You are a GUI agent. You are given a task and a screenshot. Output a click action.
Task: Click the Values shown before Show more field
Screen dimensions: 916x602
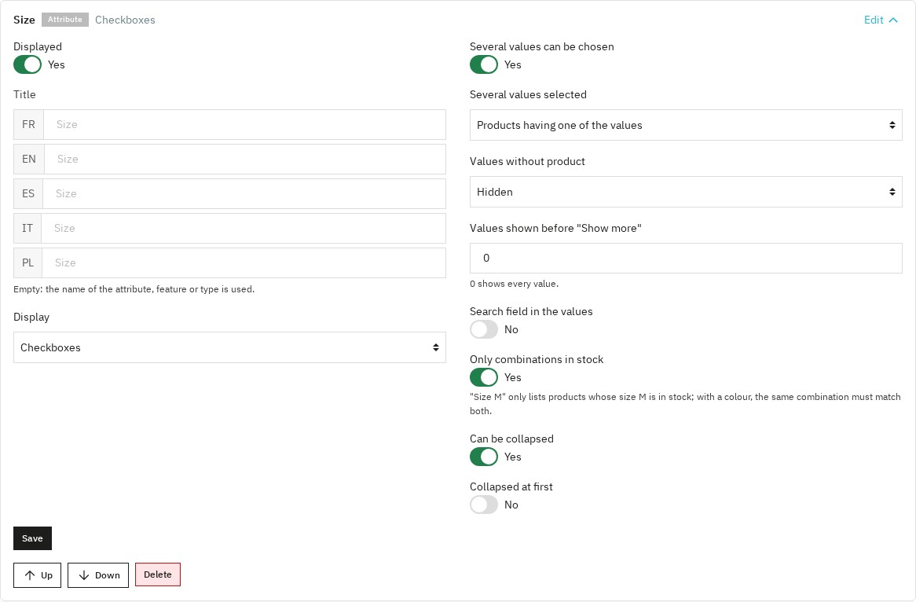(686, 258)
